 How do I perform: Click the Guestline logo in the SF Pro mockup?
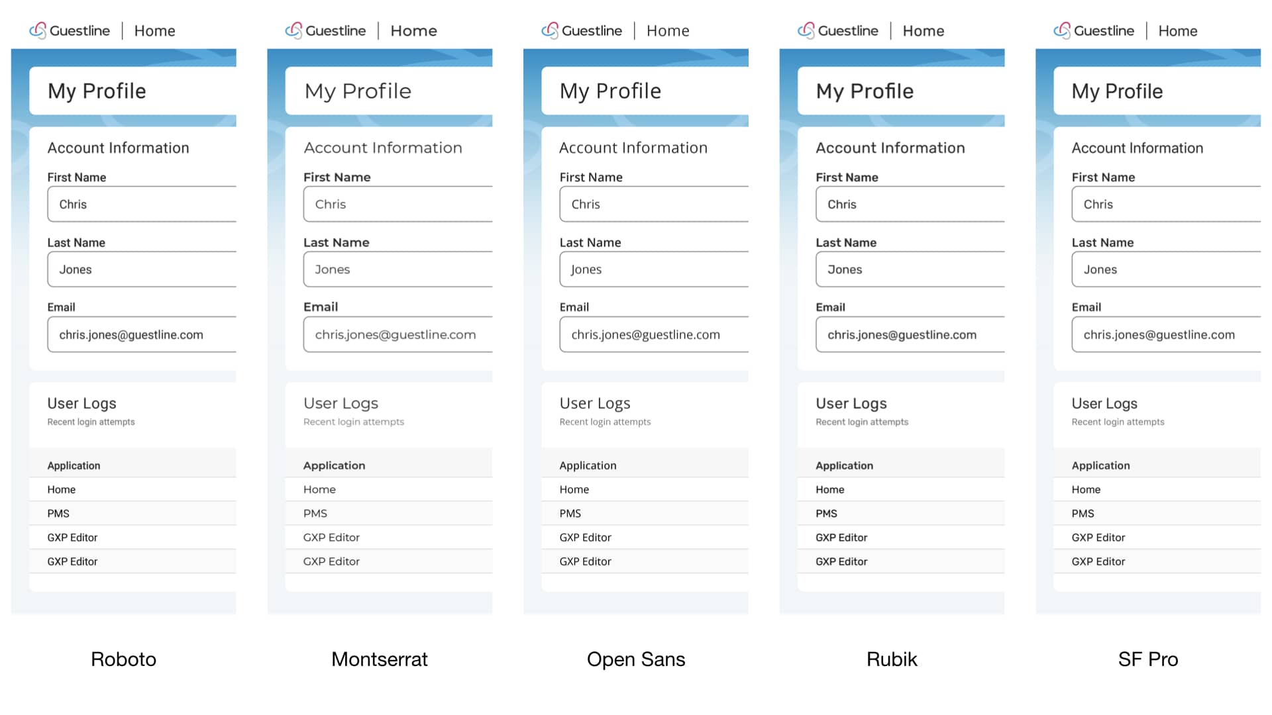click(1094, 30)
